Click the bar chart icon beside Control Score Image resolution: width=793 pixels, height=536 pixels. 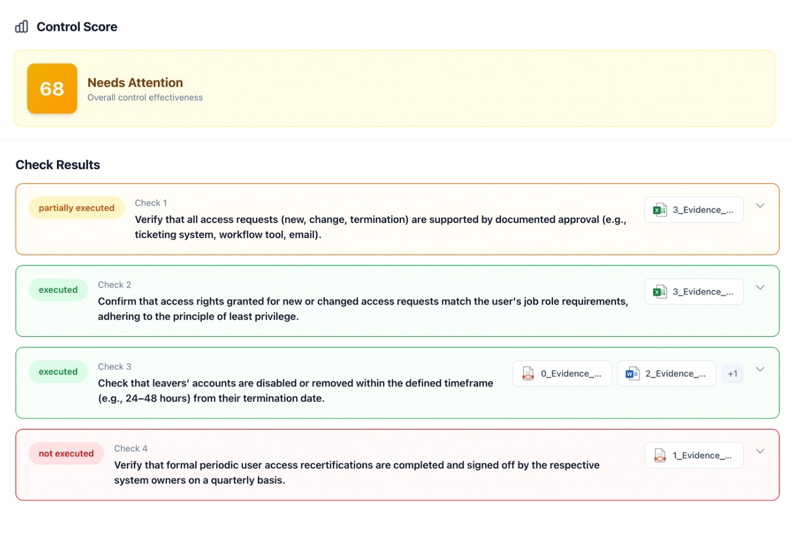[x=21, y=26]
